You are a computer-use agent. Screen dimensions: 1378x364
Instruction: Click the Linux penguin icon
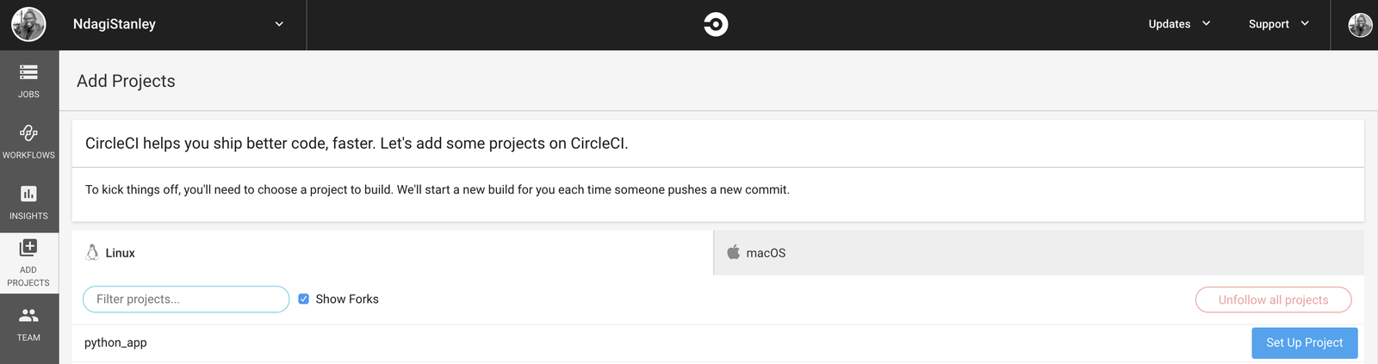coord(92,252)
